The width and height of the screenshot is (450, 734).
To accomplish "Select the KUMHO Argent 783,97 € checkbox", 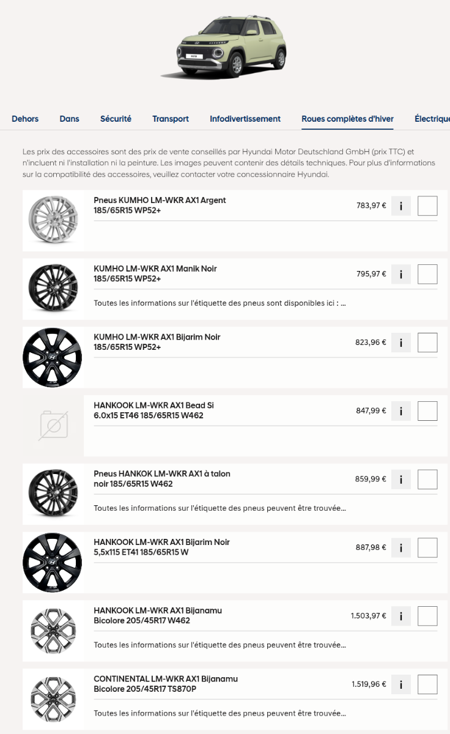I will (427, 206).
